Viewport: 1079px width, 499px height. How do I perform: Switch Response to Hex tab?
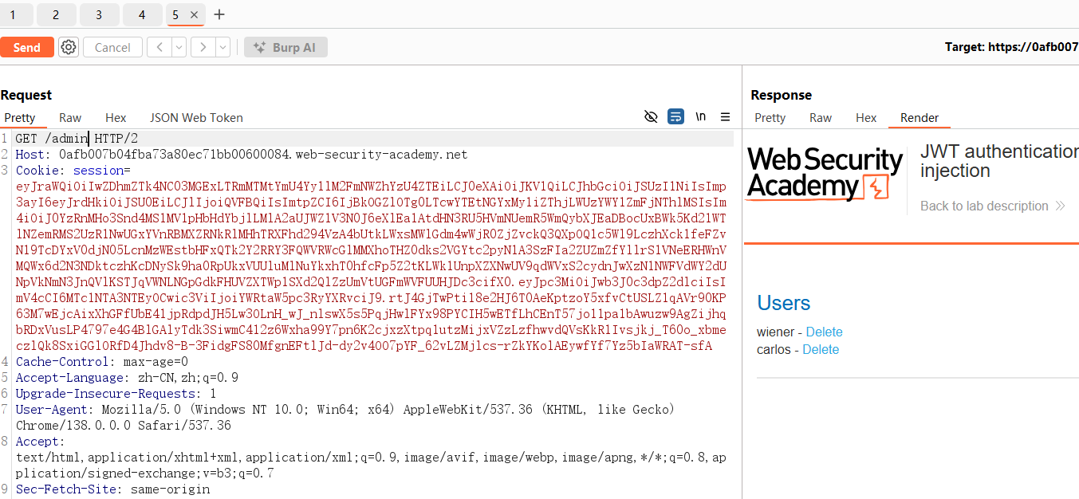click(x=866, y=118)
